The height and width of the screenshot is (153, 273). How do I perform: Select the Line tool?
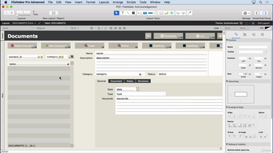pyautogui.click(x=128, y=13)
